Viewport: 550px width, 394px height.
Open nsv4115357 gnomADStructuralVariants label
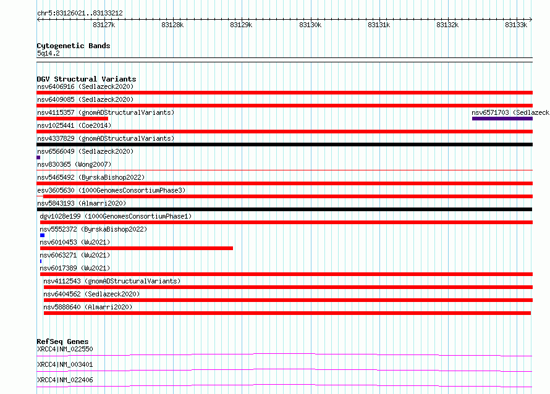[106, 112]
